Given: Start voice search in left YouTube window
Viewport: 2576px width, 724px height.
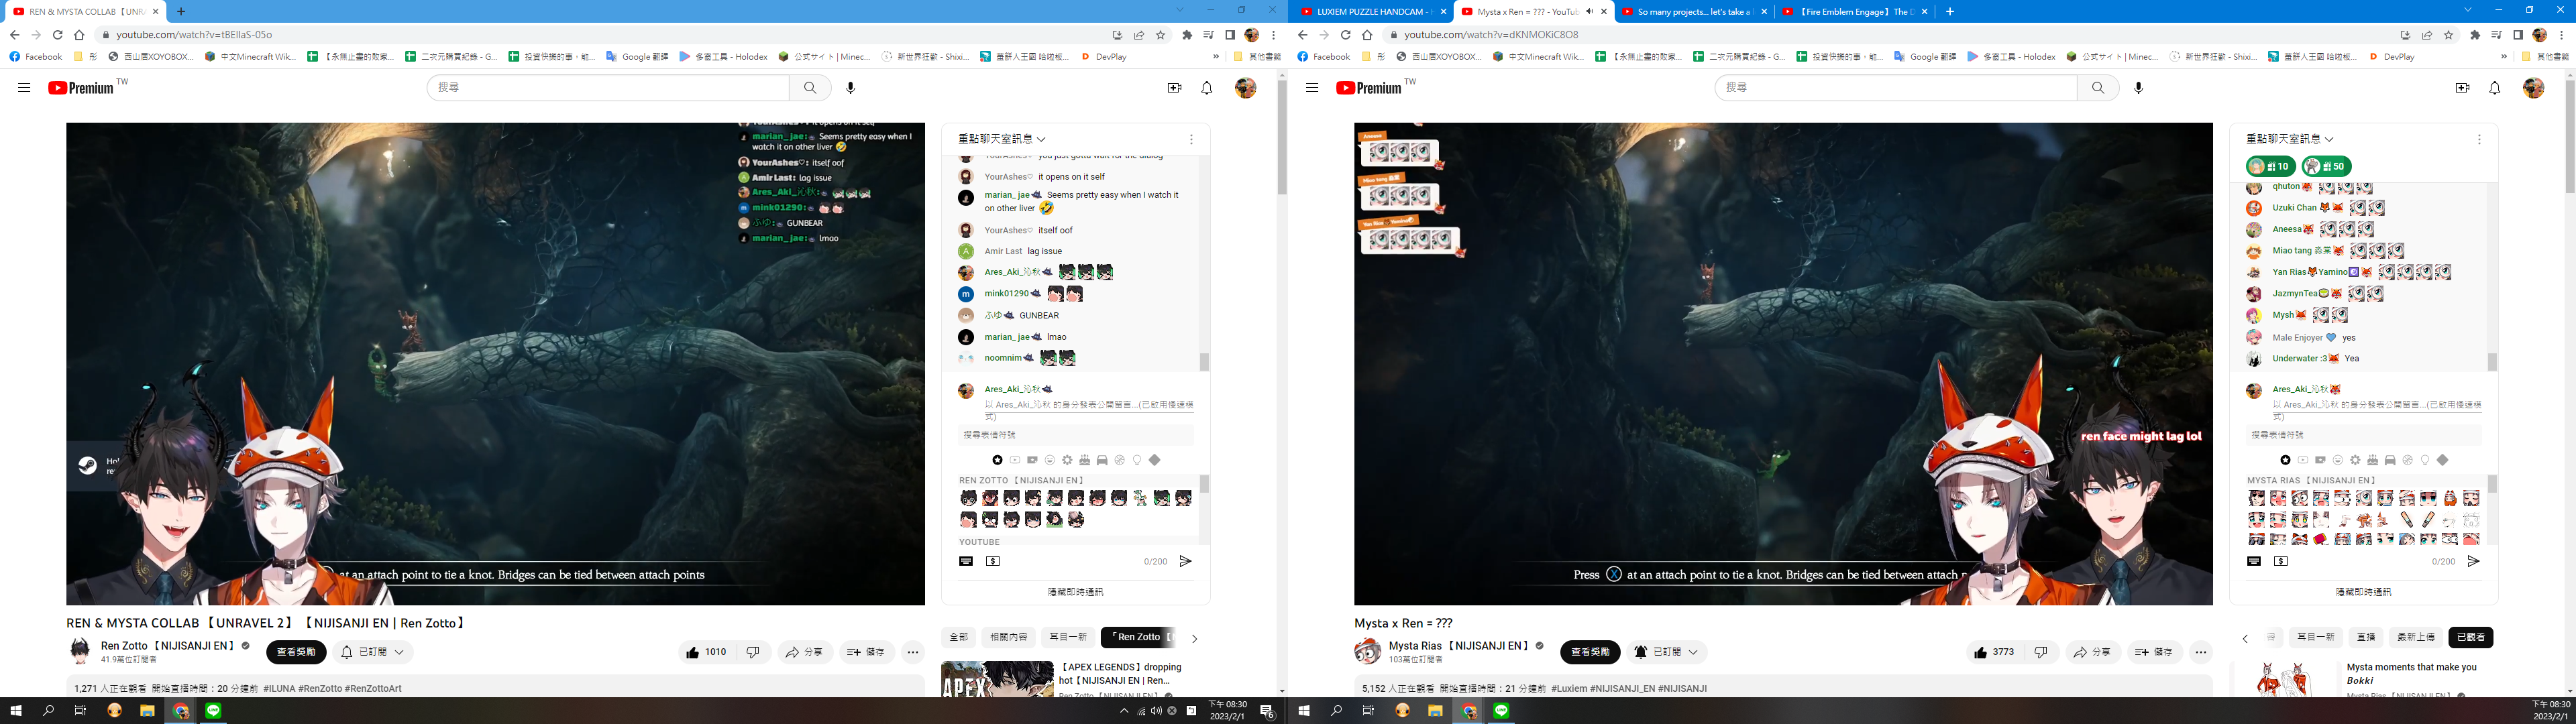Looking at the screenshot, I should (851, 88).
